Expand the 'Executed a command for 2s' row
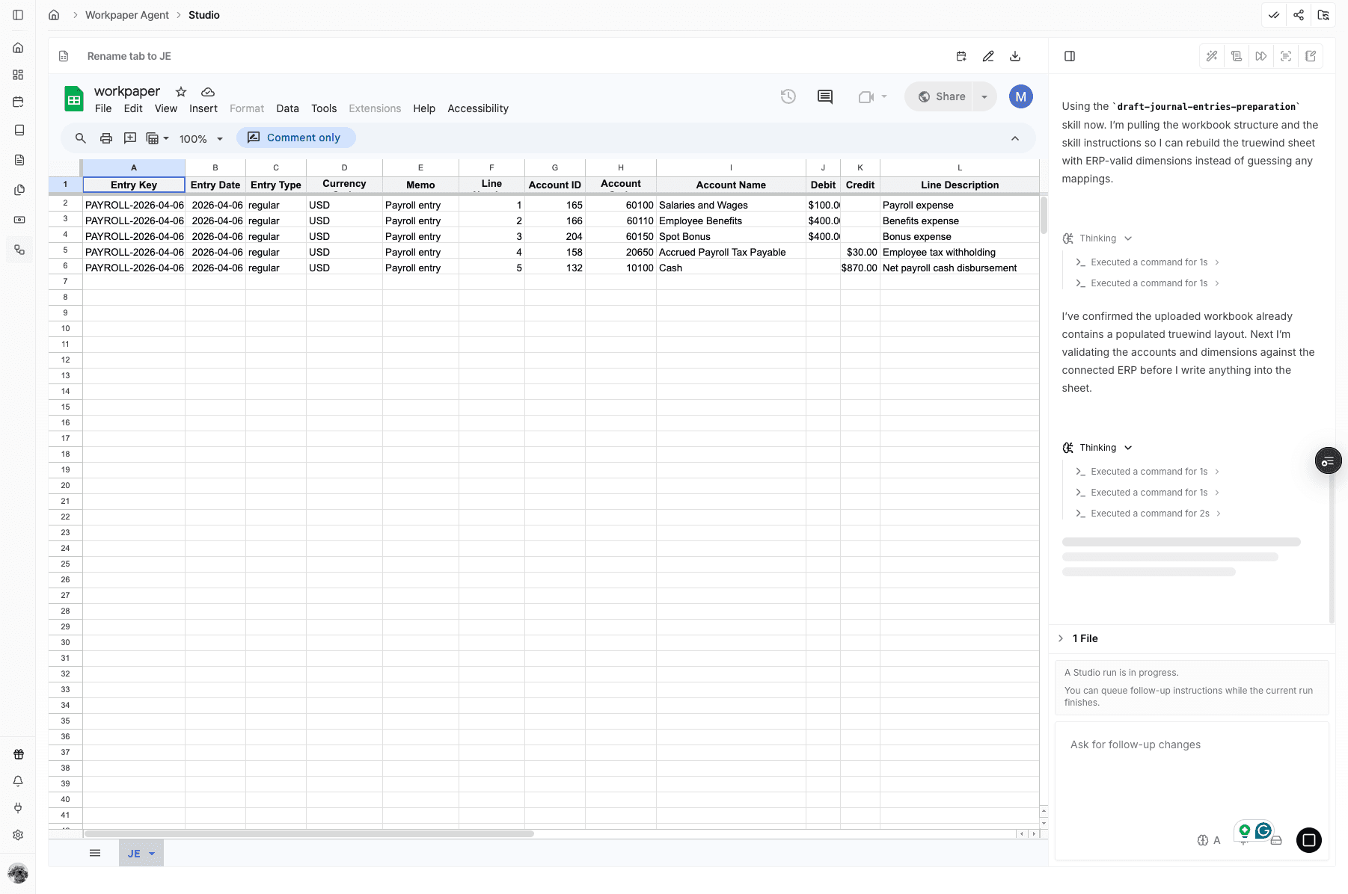1348x894 pixels. click(1148, 514)
